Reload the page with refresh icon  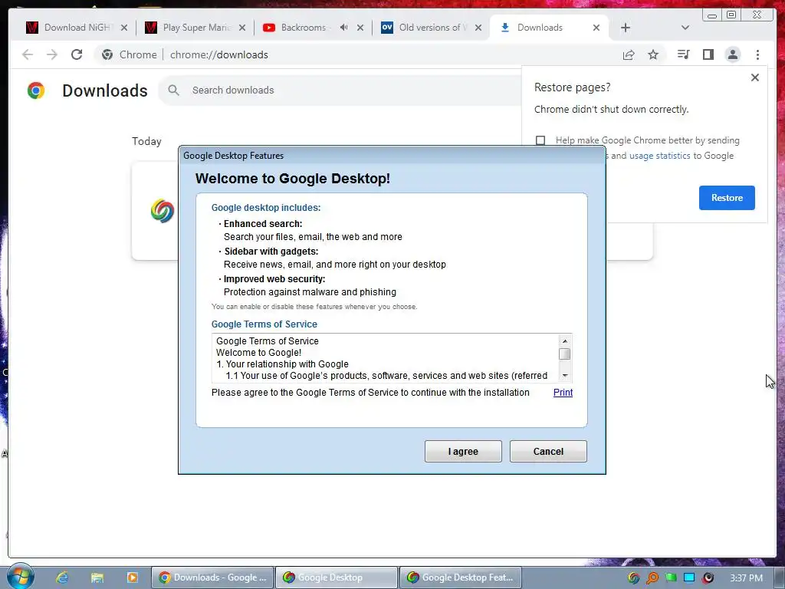[x=77, y=54]
